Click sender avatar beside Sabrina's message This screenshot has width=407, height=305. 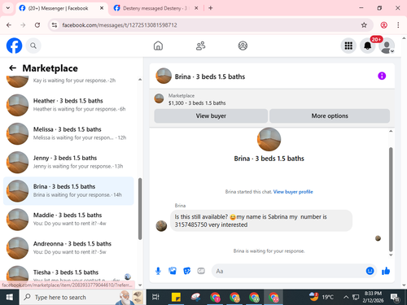click(x=161, y=226)
